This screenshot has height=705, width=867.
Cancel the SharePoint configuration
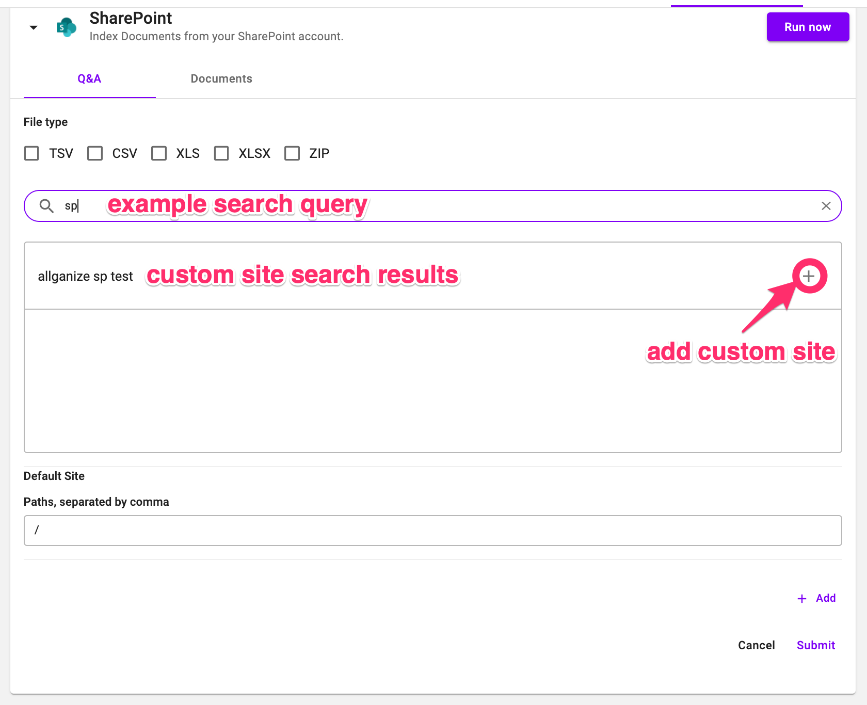point(756,645)
